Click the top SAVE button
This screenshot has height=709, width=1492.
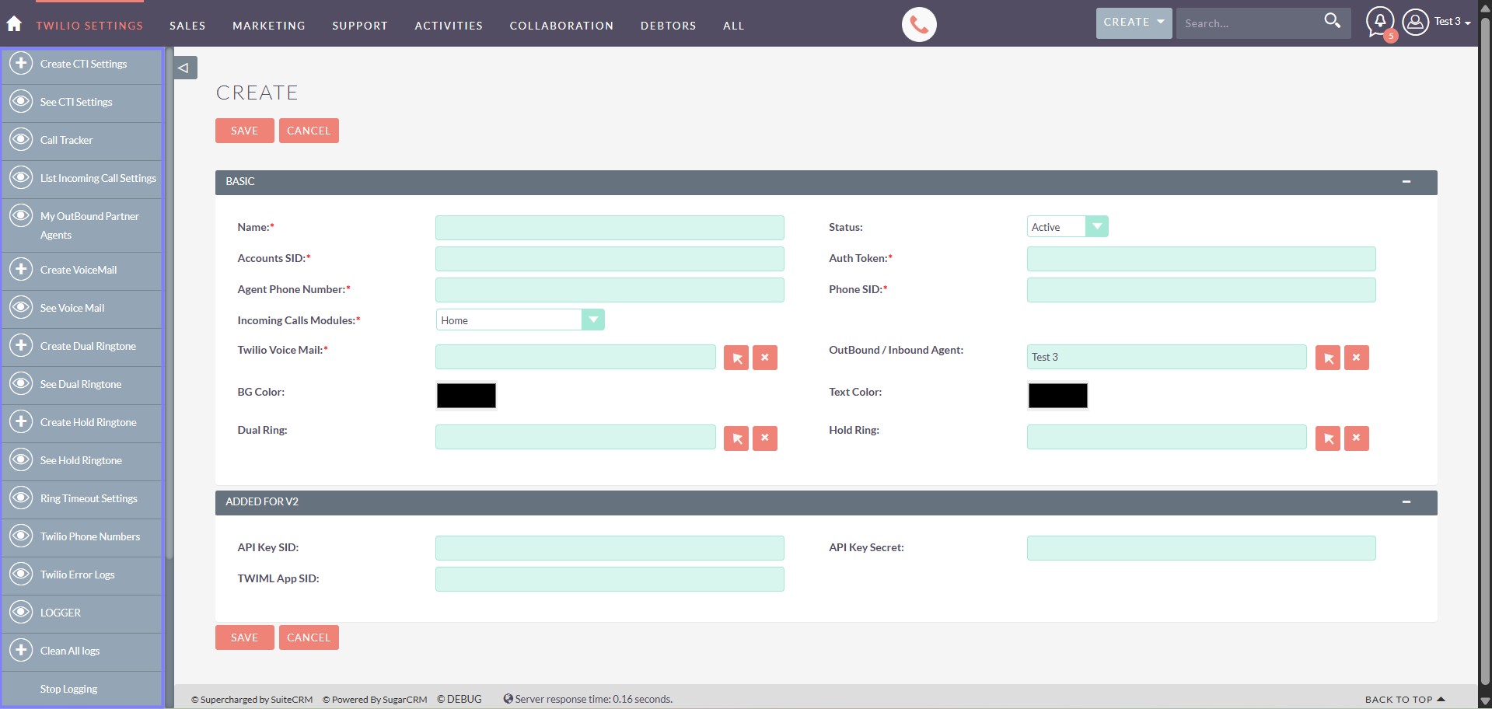click(x=244, y=131)
